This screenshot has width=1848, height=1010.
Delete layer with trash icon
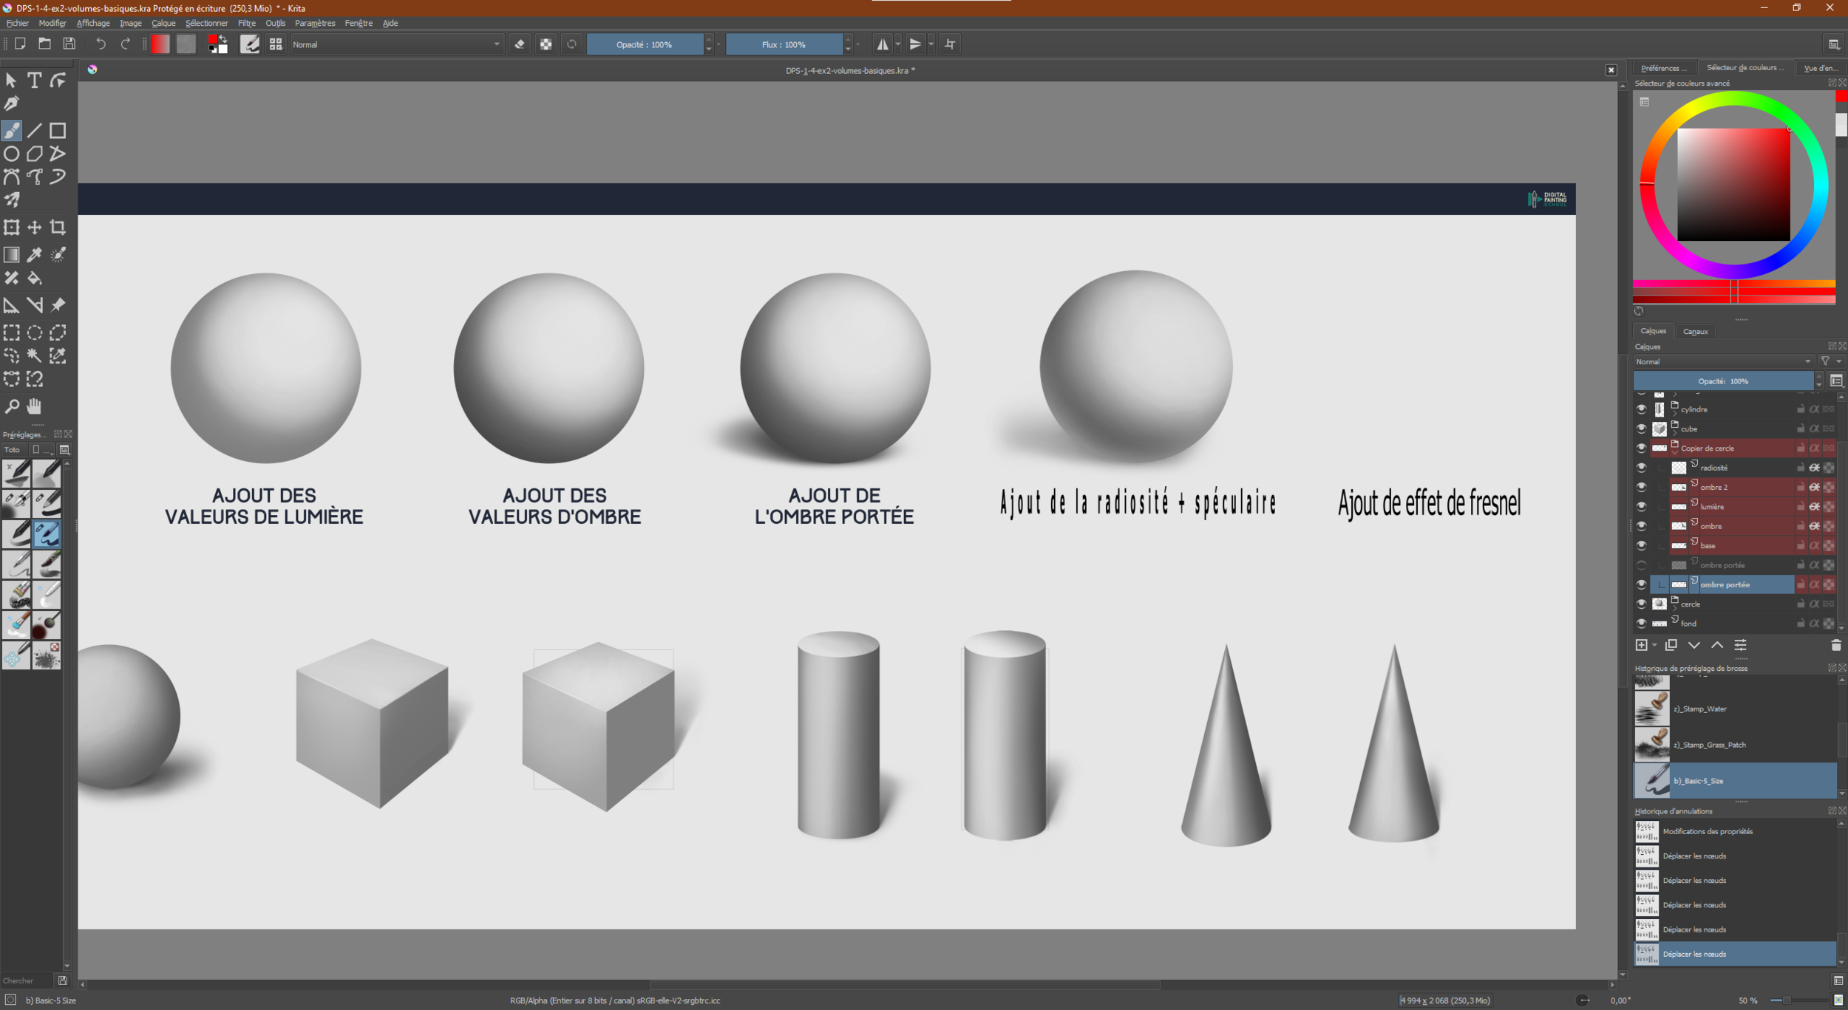1835,645
